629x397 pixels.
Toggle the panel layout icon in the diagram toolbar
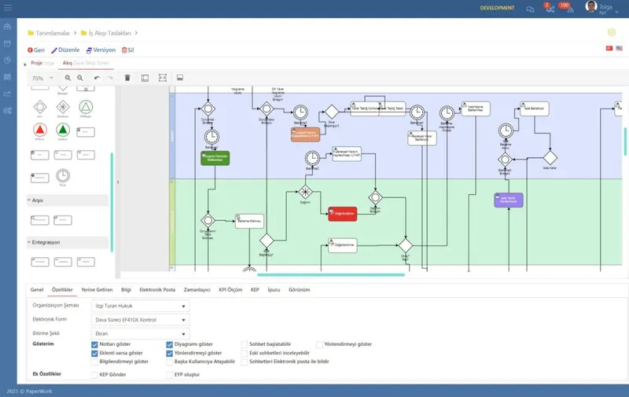145,78
